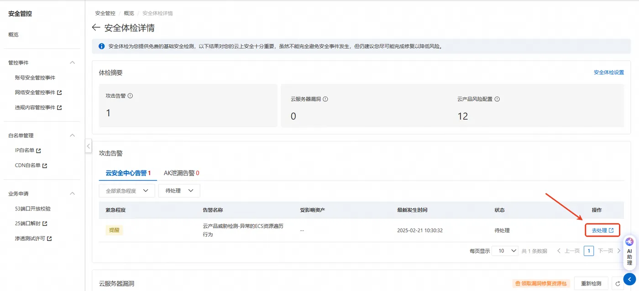
Task: Open 网络安全管控事件 sidebar entry
Action: [x=35, y=93]
